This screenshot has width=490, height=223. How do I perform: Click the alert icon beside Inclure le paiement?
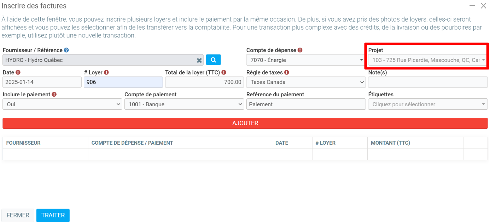click(54, 95)
